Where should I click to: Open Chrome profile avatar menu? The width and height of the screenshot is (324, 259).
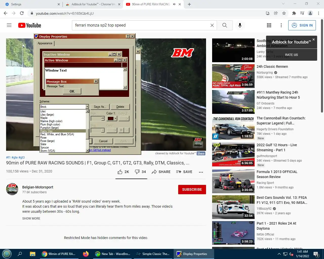[310, 13]
